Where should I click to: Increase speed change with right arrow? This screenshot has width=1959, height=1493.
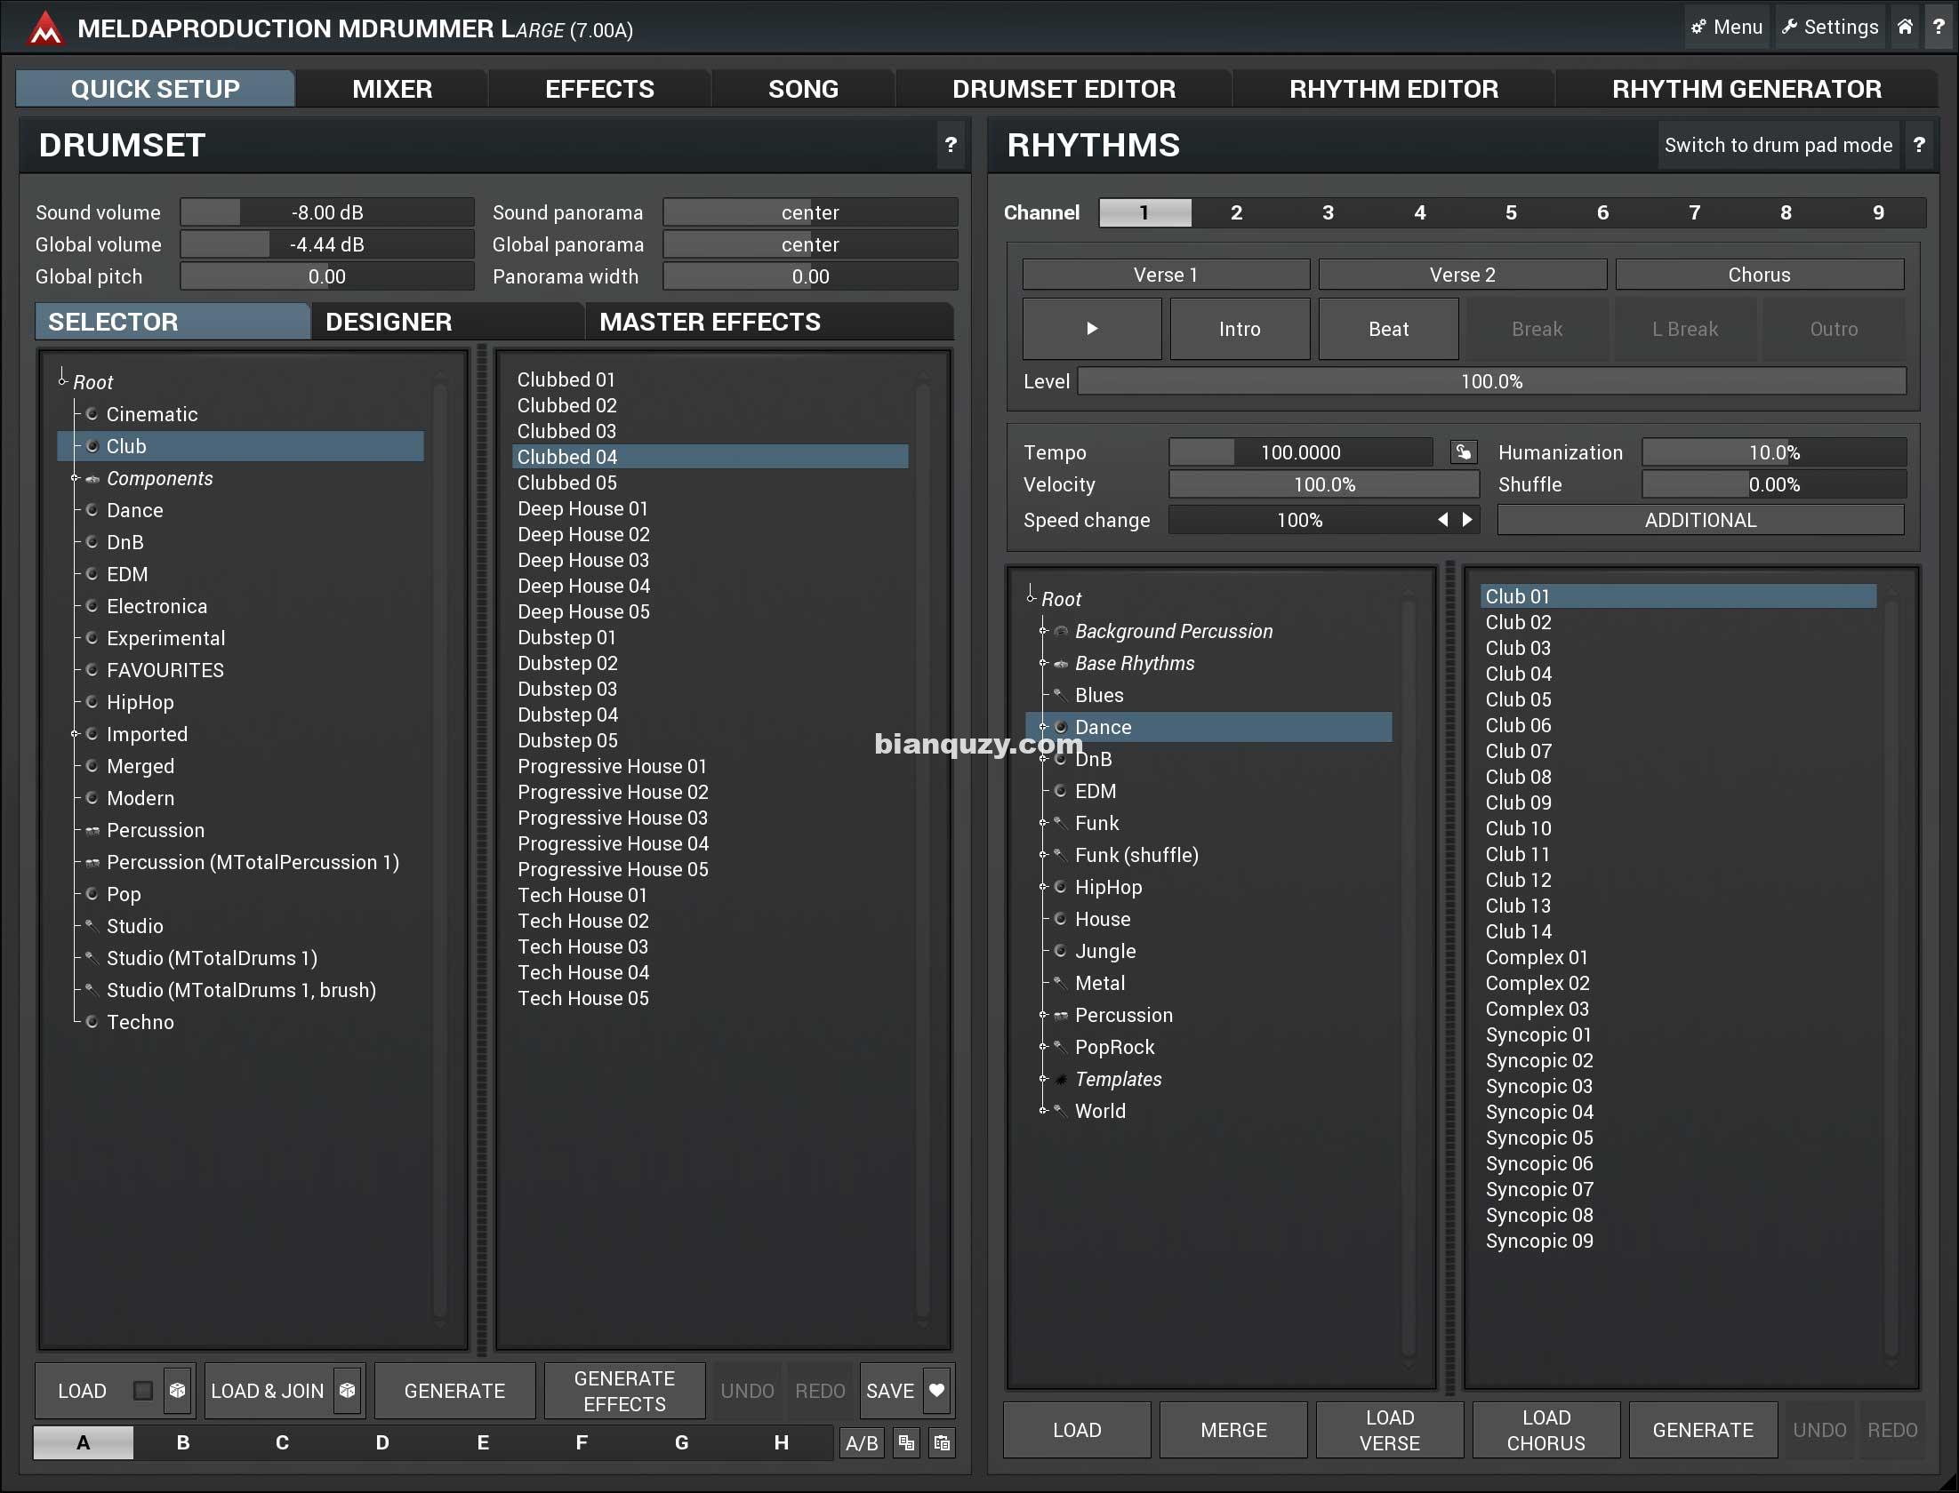(1467, 520)
